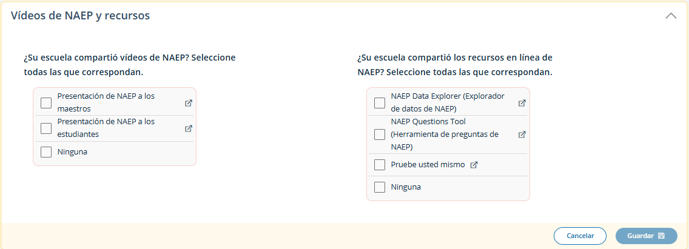Check the Pruebe usted mismo option
Viewport: 689px width, 249px height.
[380, 165]
